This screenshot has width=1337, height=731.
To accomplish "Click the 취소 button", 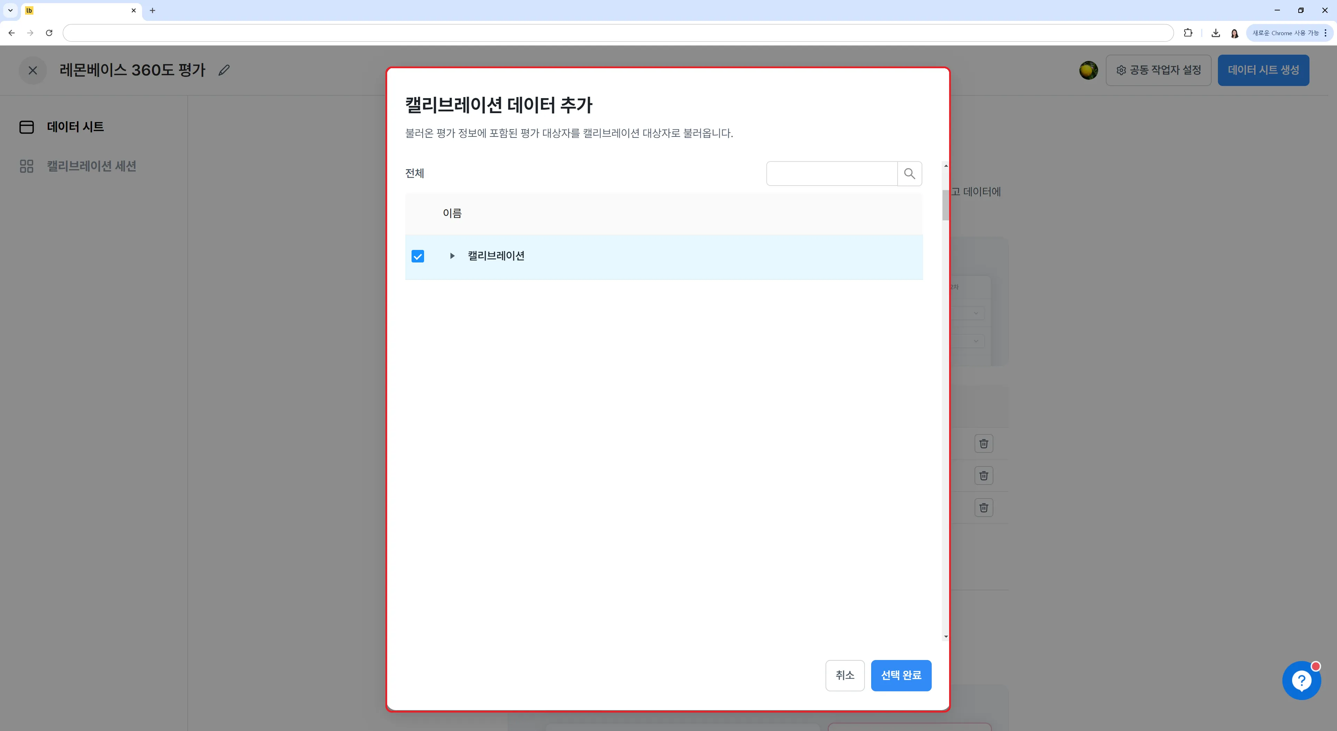I will [845, 676].
